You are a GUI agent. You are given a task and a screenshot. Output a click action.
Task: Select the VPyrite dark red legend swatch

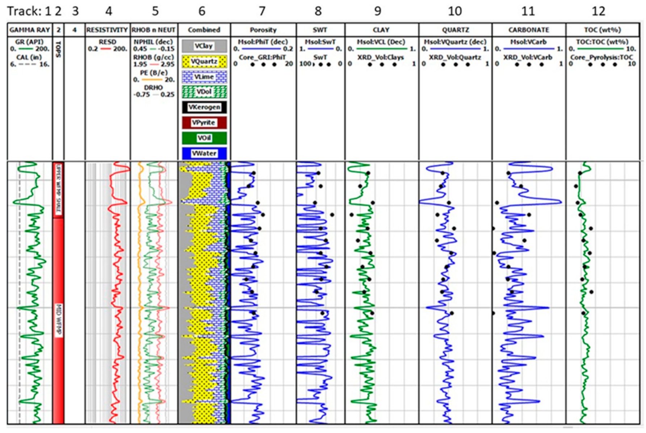coord(204,123)
